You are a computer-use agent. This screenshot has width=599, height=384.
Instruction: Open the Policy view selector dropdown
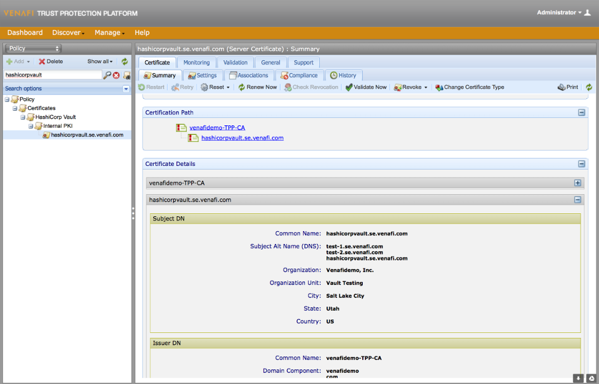pyautogui.click(x=33, y=49)
